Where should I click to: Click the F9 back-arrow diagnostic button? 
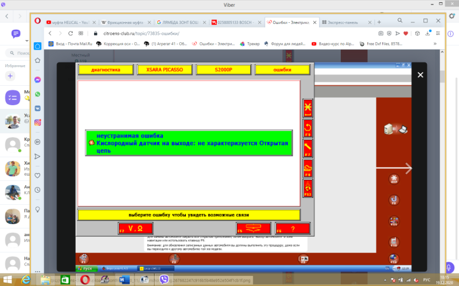point(308,128)
